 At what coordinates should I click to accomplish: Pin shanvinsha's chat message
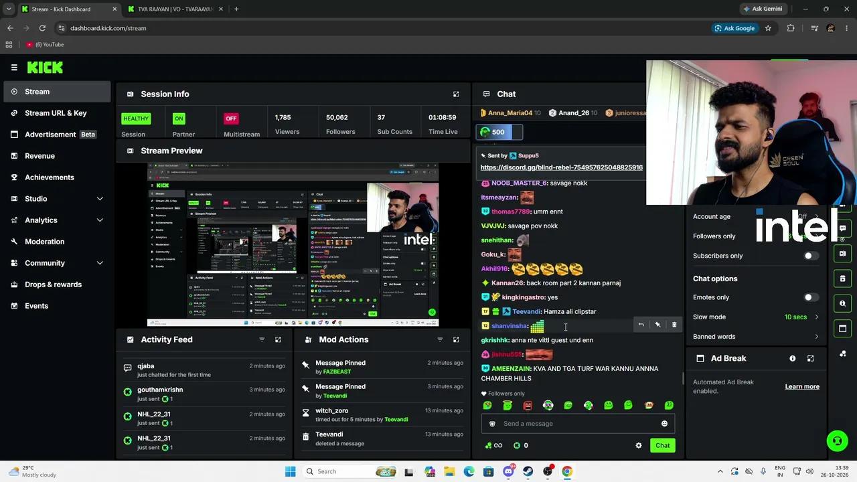click(657, 325)
